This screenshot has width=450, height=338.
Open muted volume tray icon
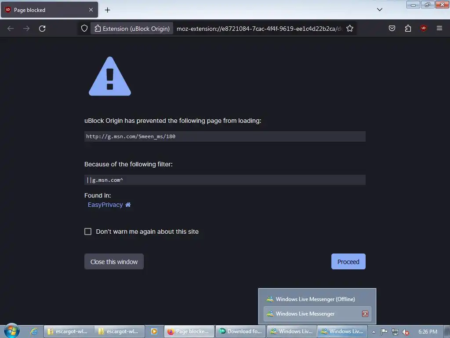pos(406,332)
